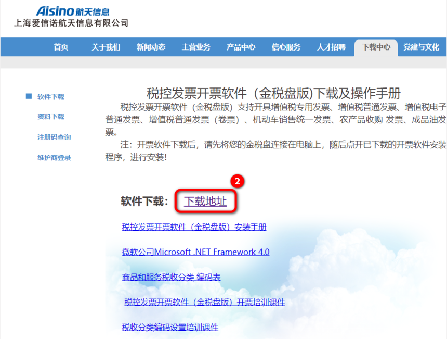Click the 软件下载： label text
447x339 pixels.
click(144, 202)
